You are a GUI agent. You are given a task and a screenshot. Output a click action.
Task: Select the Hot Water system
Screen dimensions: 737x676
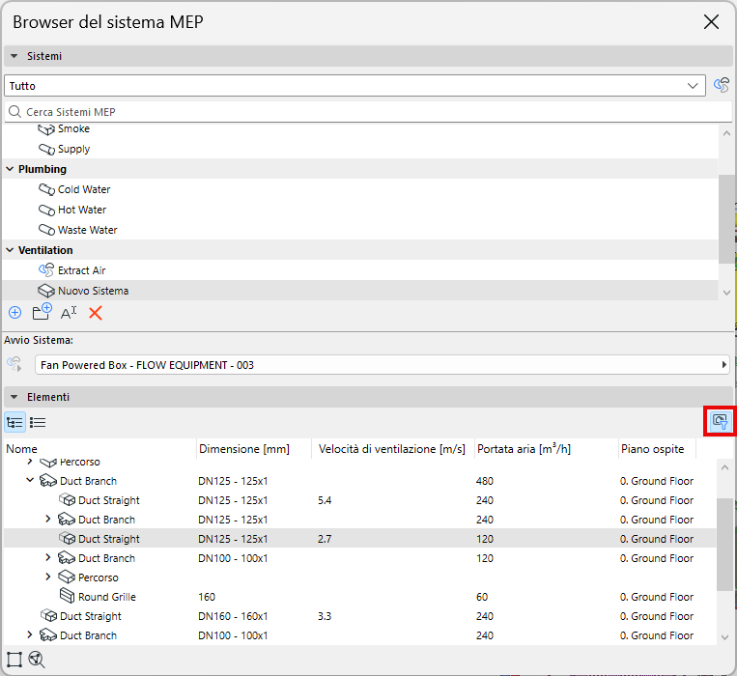(360, 210)
